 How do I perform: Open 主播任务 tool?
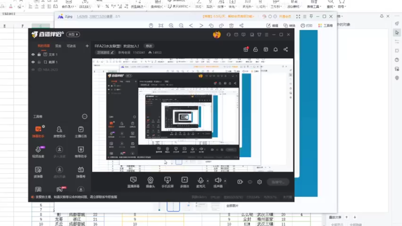pyautogui.click(x=81, y=132)
